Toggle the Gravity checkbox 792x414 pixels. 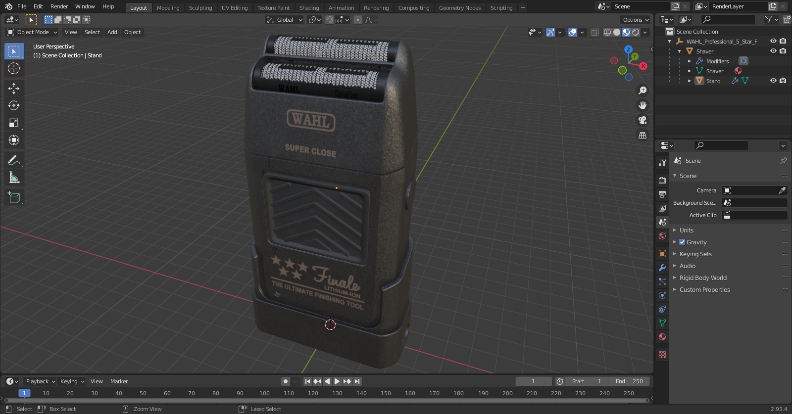[682, 242]
